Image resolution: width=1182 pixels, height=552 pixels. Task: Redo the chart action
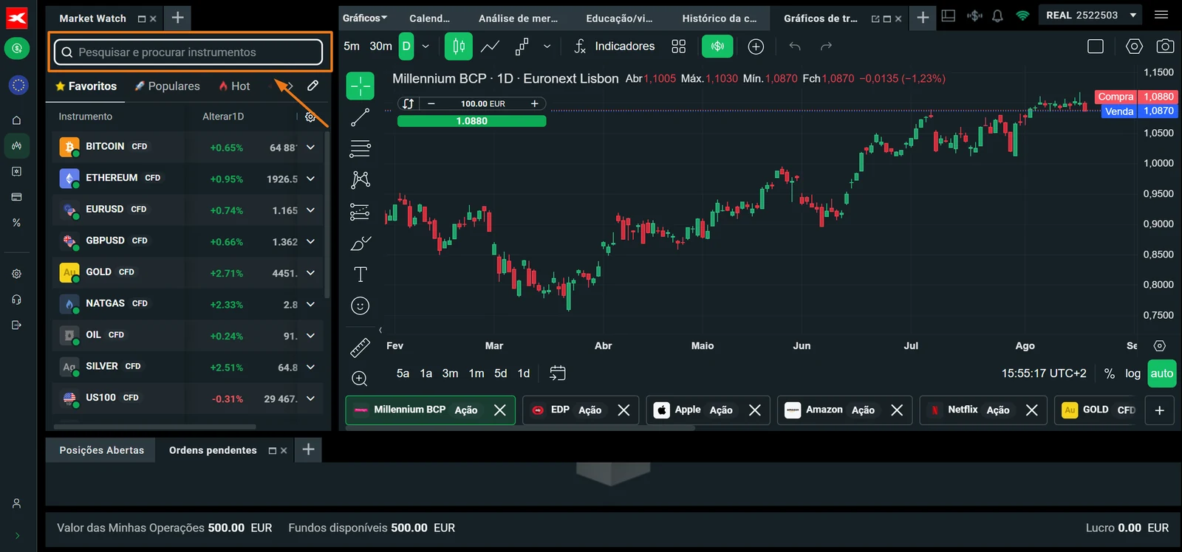click(x=826, y=46)
